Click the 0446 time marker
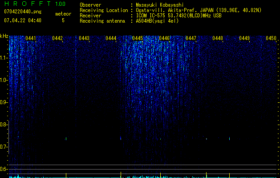 point(164,38)
